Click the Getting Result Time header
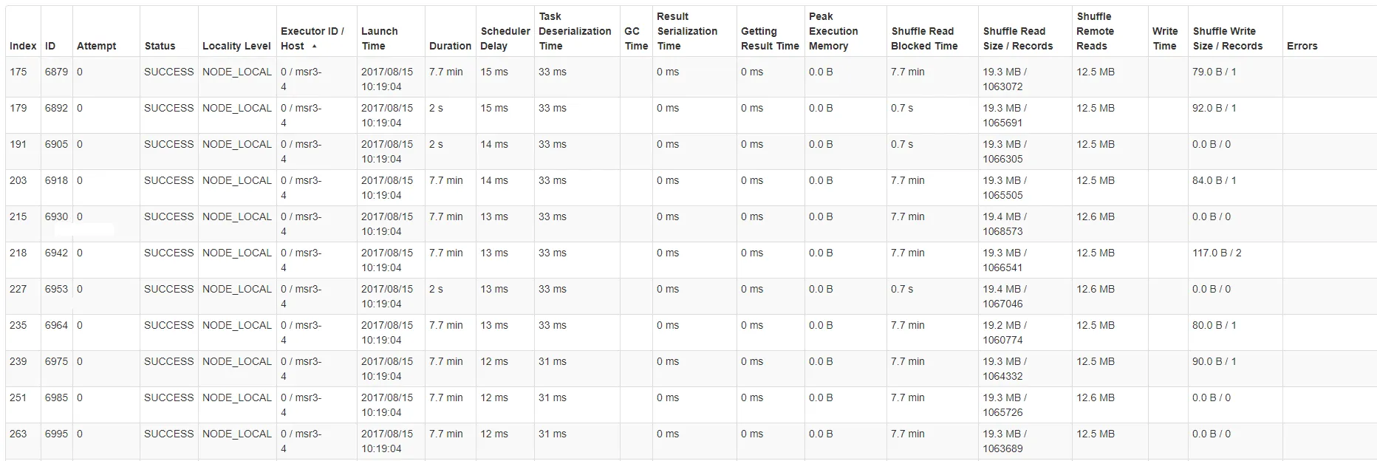This screenshot has height=461, width=1377. point(770,38)
